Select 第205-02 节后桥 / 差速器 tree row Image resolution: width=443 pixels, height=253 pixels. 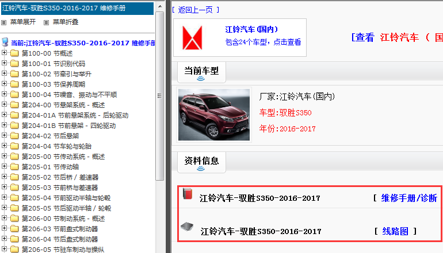[x=60, y=177]
